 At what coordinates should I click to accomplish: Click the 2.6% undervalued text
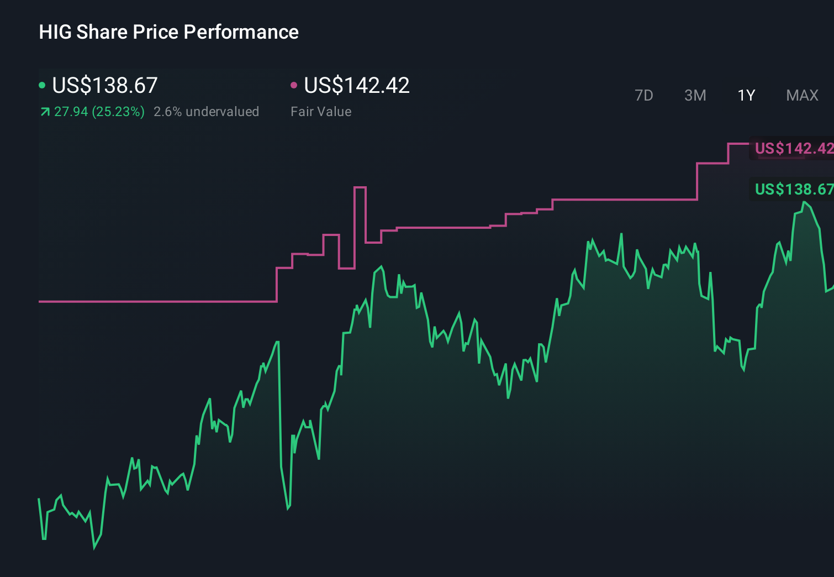[207, 112]
